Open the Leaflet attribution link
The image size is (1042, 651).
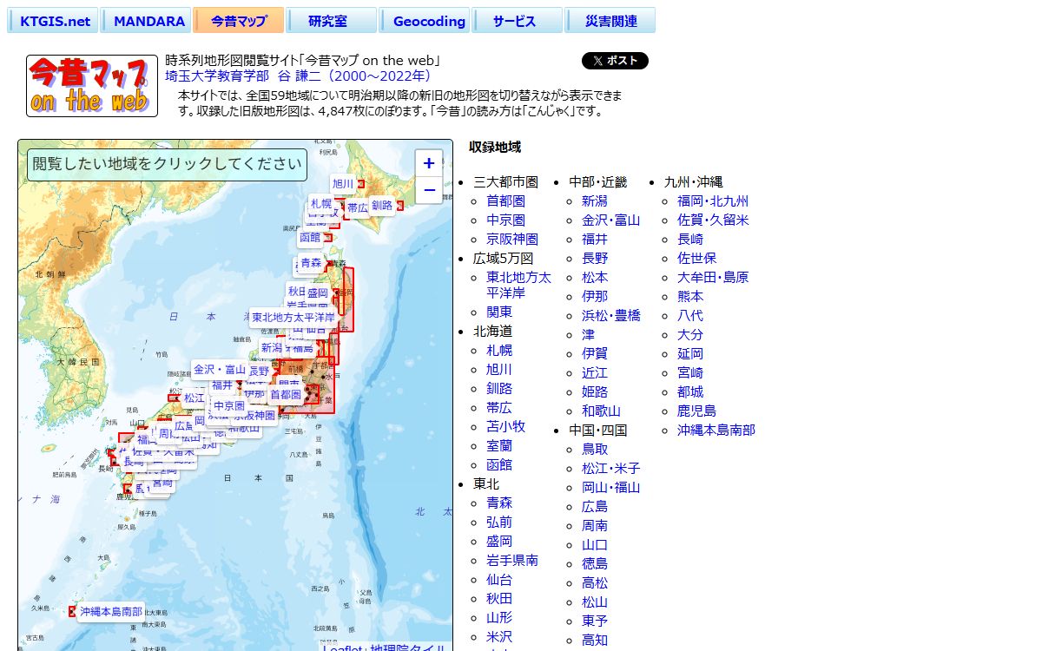pos(344,648)
